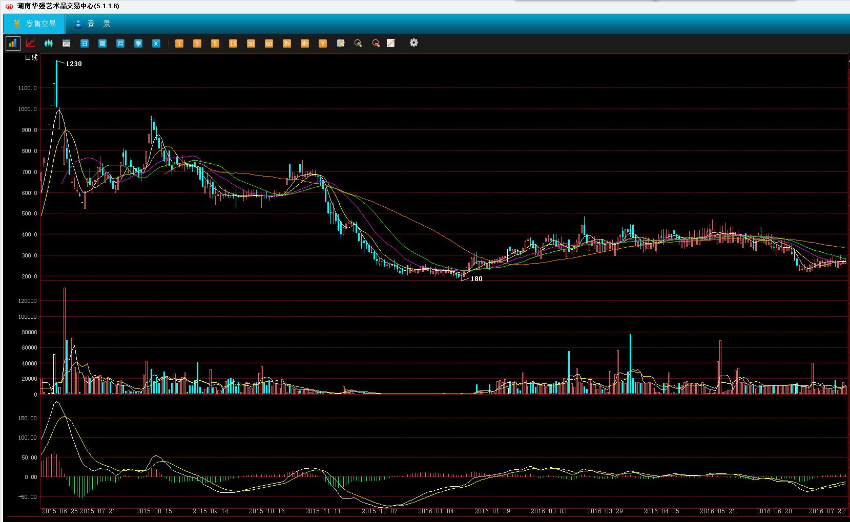The image size is (850, 522).
Task: Open the 登录 login tab
Action: pyautogui.click(x=93, y=24)
